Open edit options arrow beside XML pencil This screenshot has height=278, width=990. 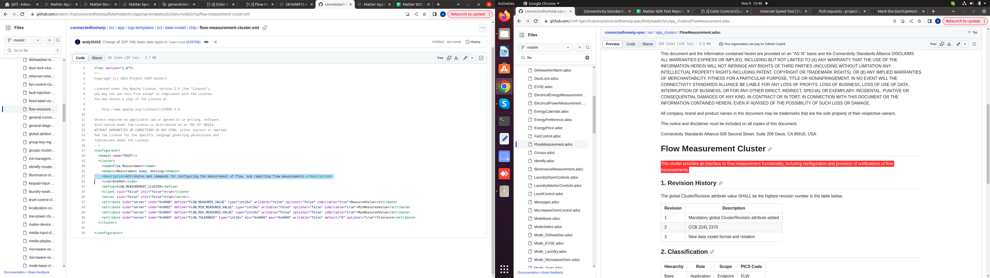(472, 58)
